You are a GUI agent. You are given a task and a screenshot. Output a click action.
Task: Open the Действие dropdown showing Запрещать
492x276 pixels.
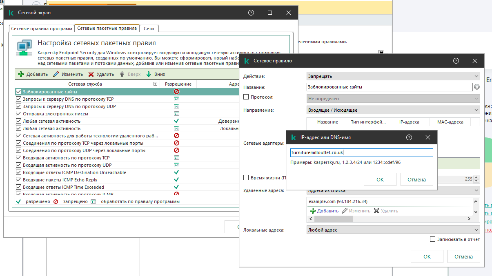point(393,76)
